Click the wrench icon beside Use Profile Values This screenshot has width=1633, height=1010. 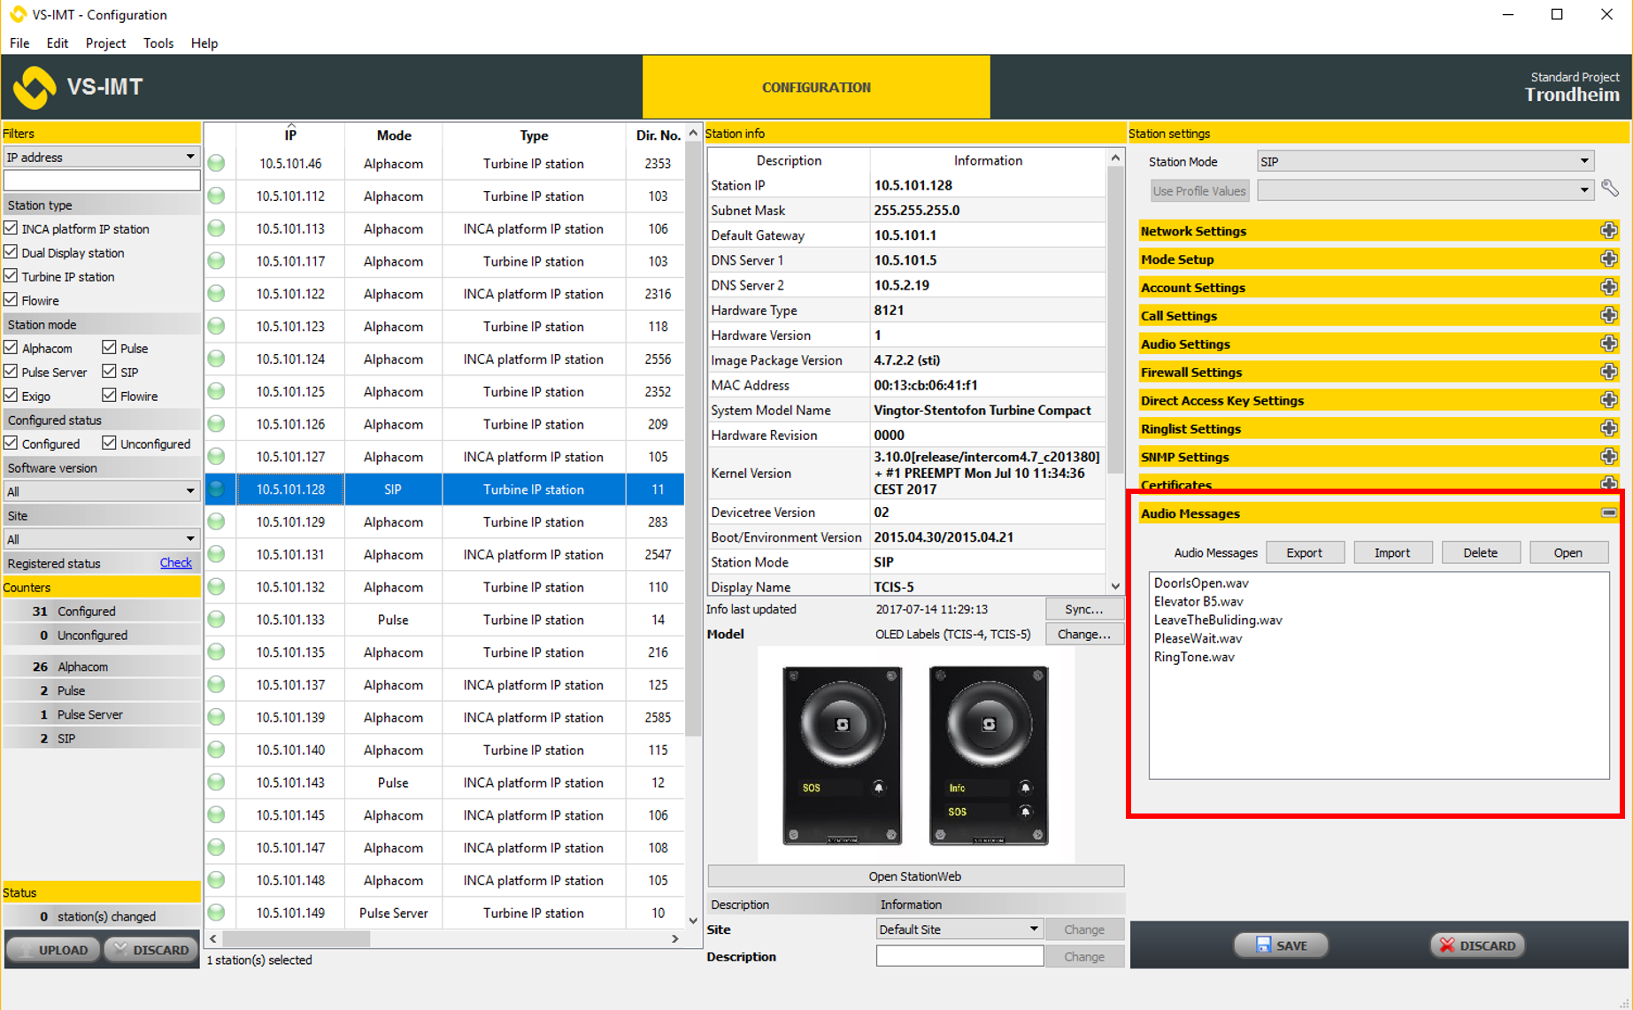click(x=1609, y=189)
